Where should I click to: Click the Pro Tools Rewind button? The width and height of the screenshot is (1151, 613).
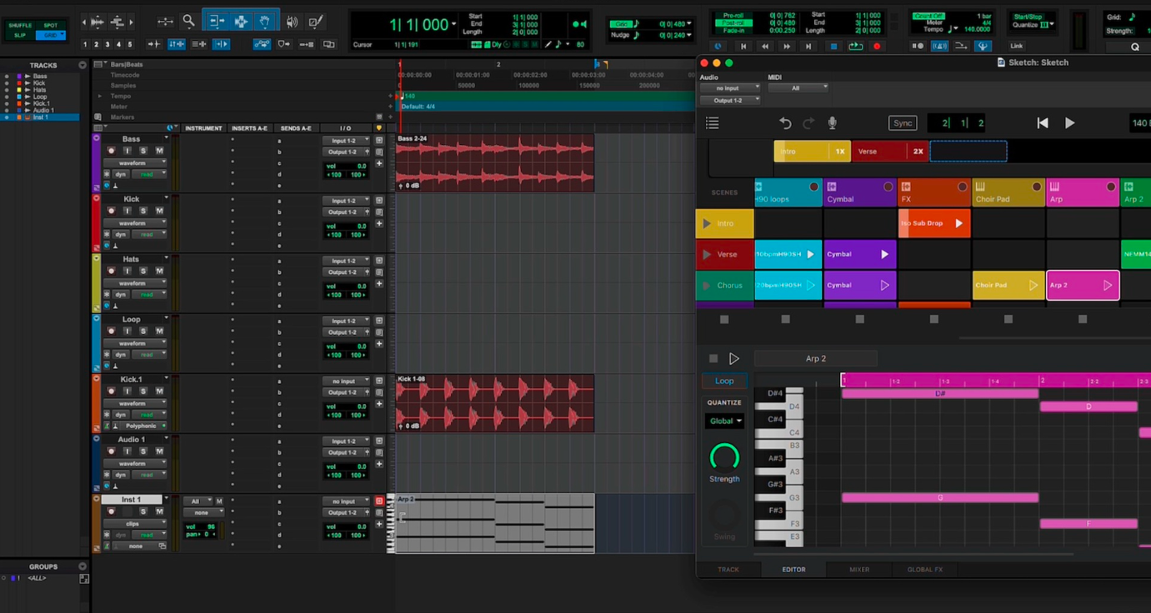(765, 47)
